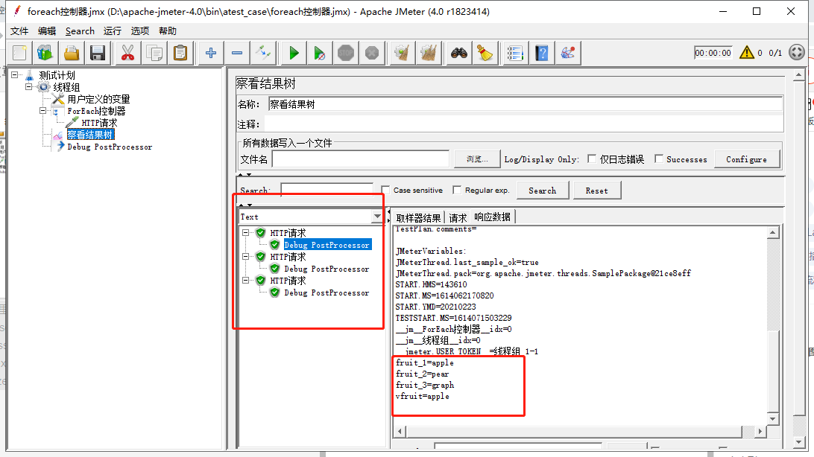Open the Function Helper list icon
The height and width of the screenshot is (457, 814).
coord(515,53)
